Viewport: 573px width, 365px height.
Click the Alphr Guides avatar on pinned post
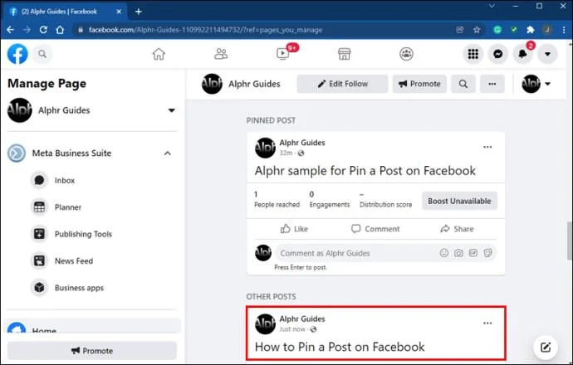[x=265, y=148]
